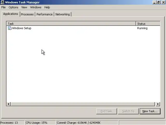Sort by the Task column header

[71, 24]
